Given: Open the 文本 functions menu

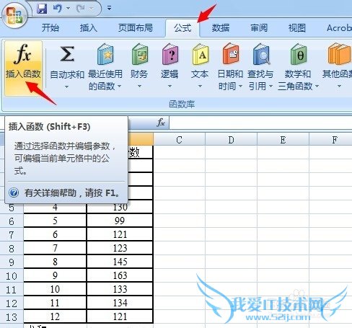Looking at the screenshot, I should pyautogui.click(x=200, y=66).
